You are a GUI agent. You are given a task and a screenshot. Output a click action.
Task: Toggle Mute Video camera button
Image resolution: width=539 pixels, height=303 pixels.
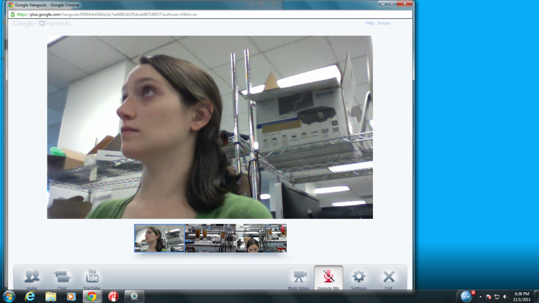point(299,278)
